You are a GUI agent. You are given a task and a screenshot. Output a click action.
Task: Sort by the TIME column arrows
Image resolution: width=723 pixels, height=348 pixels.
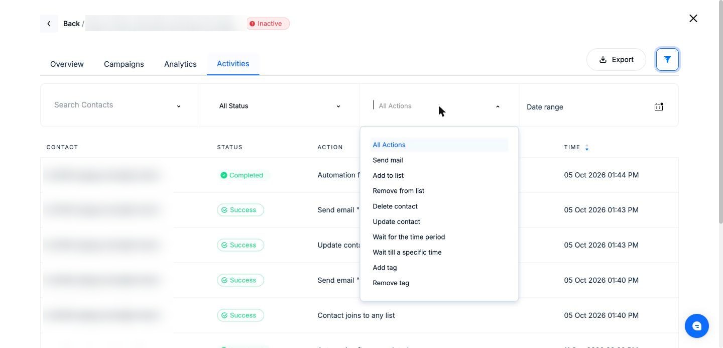click(x=586, y=147)
